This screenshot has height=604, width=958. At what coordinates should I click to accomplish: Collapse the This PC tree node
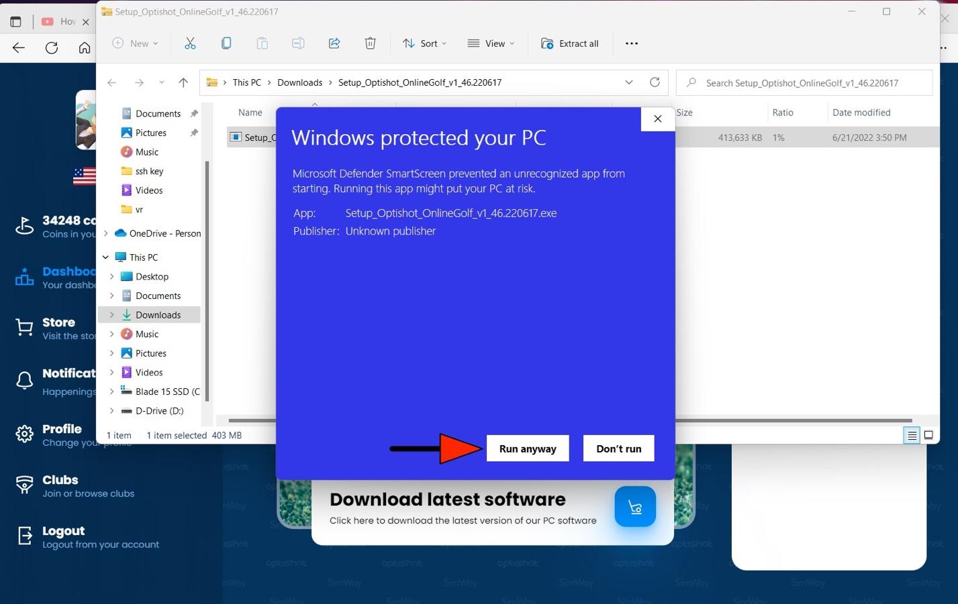pyautogui.click(x=105, y=257)
